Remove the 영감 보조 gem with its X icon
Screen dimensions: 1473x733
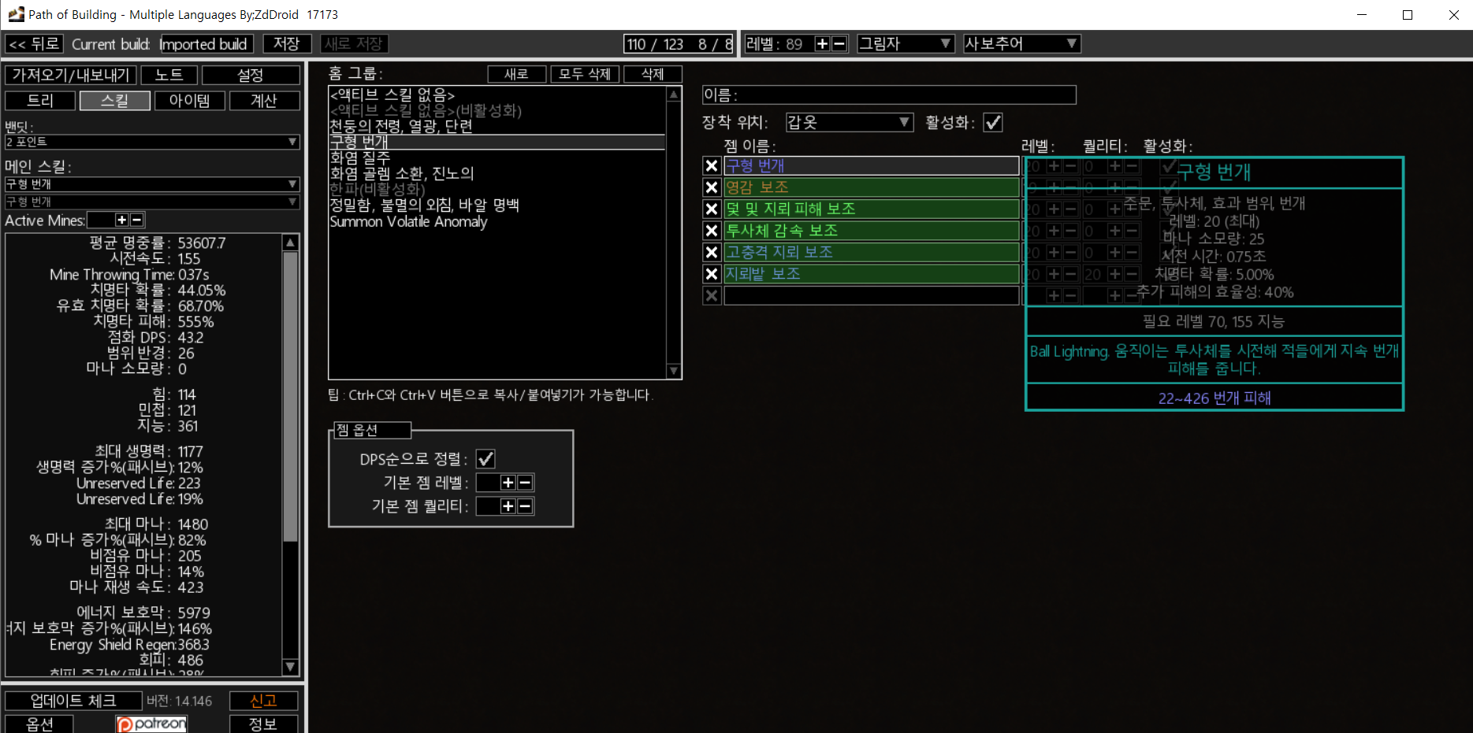pyautogui.click(x=712, y=187)
